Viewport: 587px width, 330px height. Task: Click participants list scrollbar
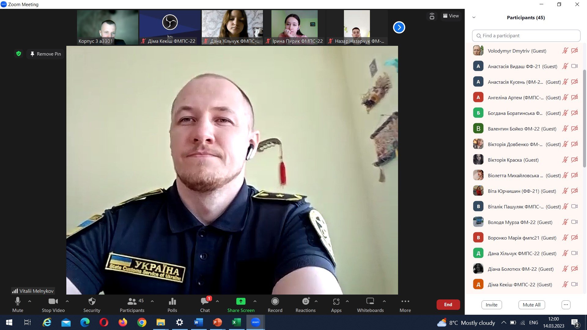(x=585, y=119)
